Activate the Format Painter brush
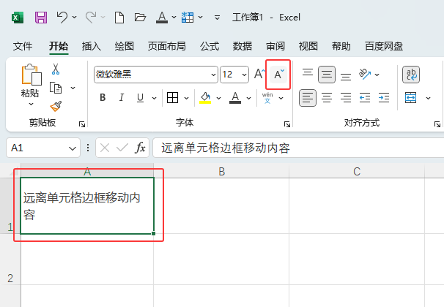 (x=56, y=107)
